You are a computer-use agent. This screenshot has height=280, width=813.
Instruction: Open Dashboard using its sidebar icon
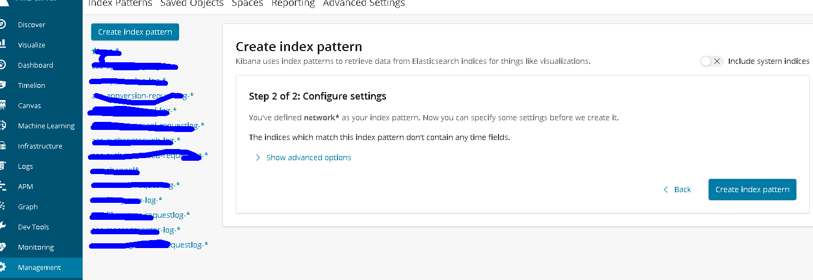pos(3,65)
